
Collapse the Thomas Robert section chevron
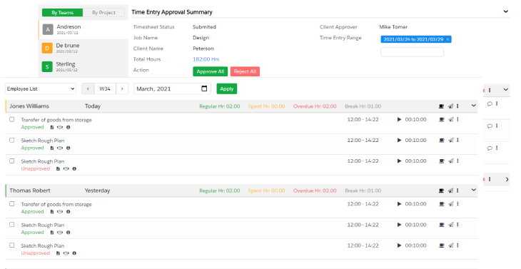coord(473,190)
